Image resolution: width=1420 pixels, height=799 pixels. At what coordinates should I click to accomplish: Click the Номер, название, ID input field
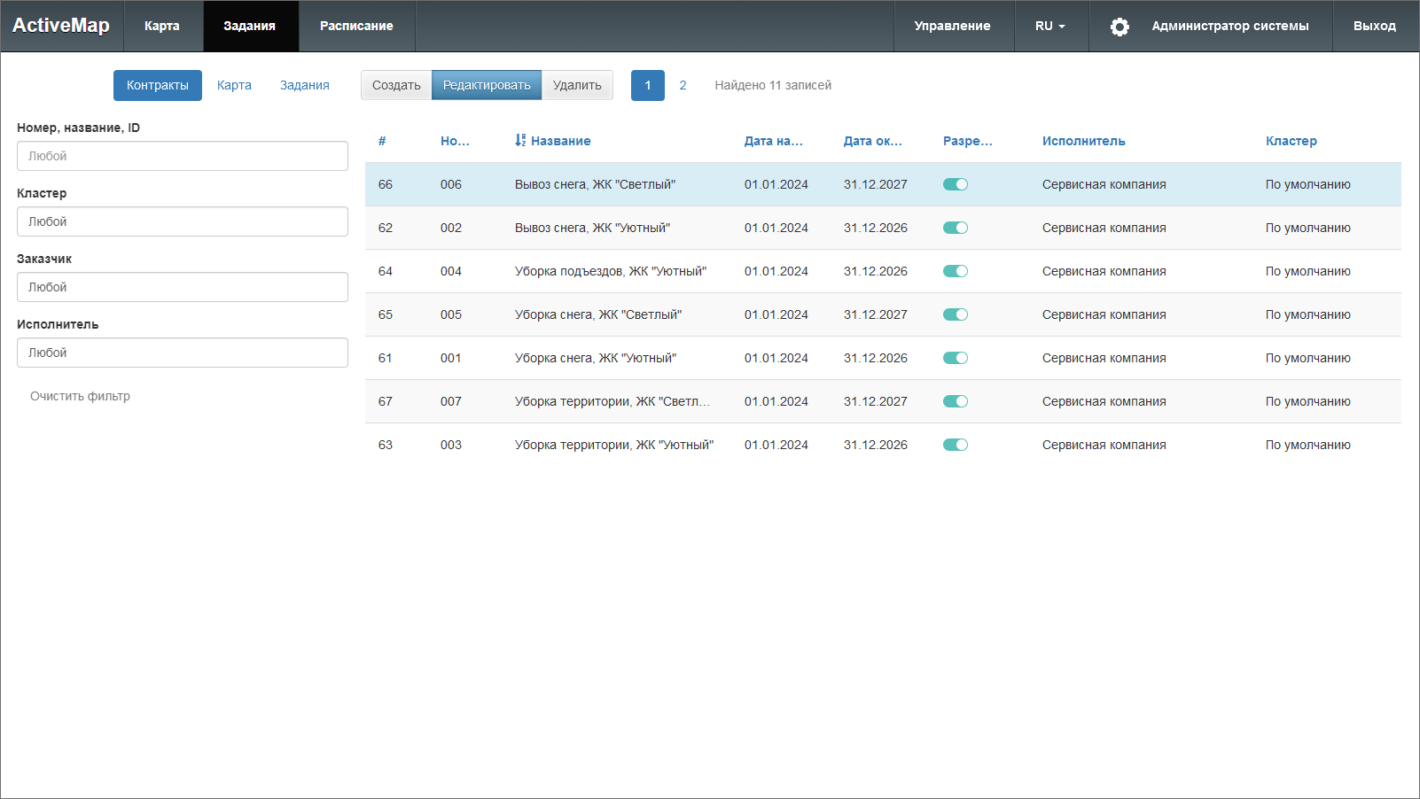[182, 156]
